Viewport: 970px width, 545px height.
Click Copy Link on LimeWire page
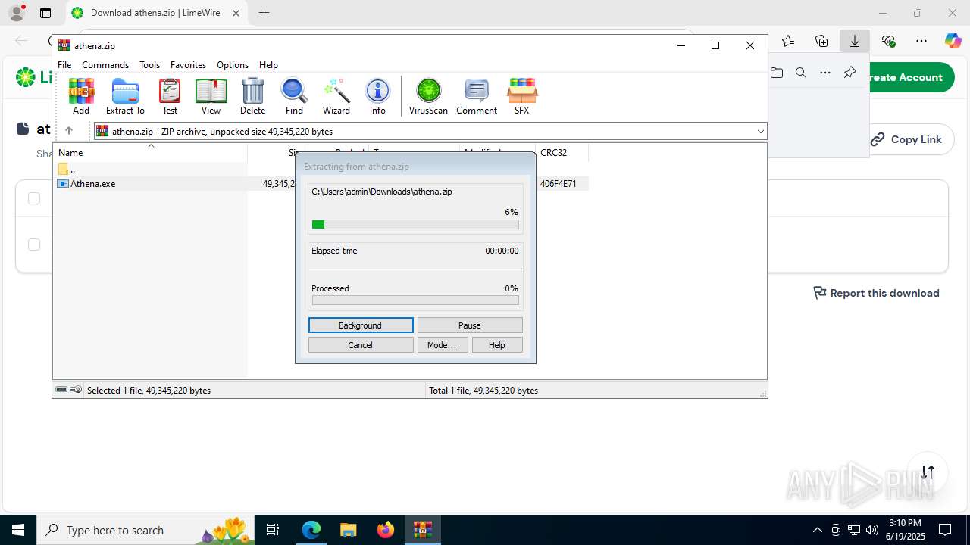point(906,139)
